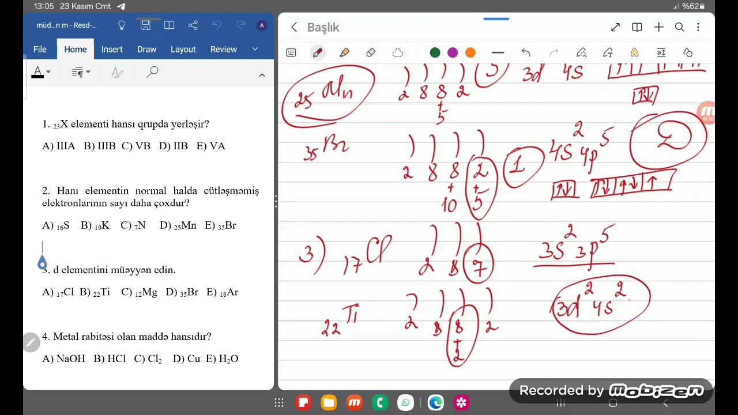The image size is (738, 415).
Task: Redo the action in Word
Action: (x=241, y=25)
